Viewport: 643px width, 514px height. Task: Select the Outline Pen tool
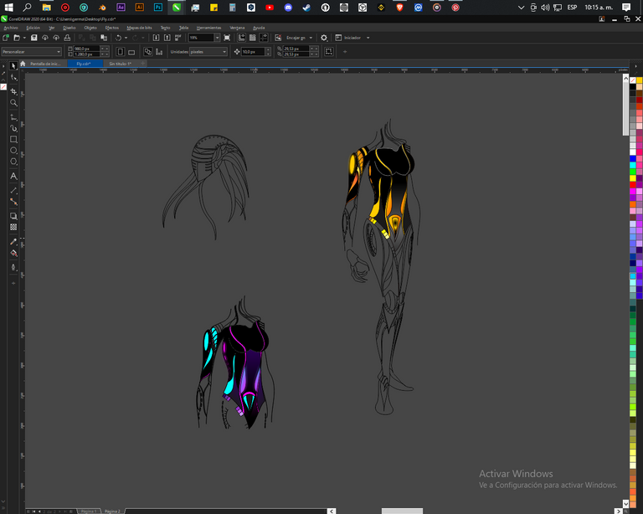13,267
